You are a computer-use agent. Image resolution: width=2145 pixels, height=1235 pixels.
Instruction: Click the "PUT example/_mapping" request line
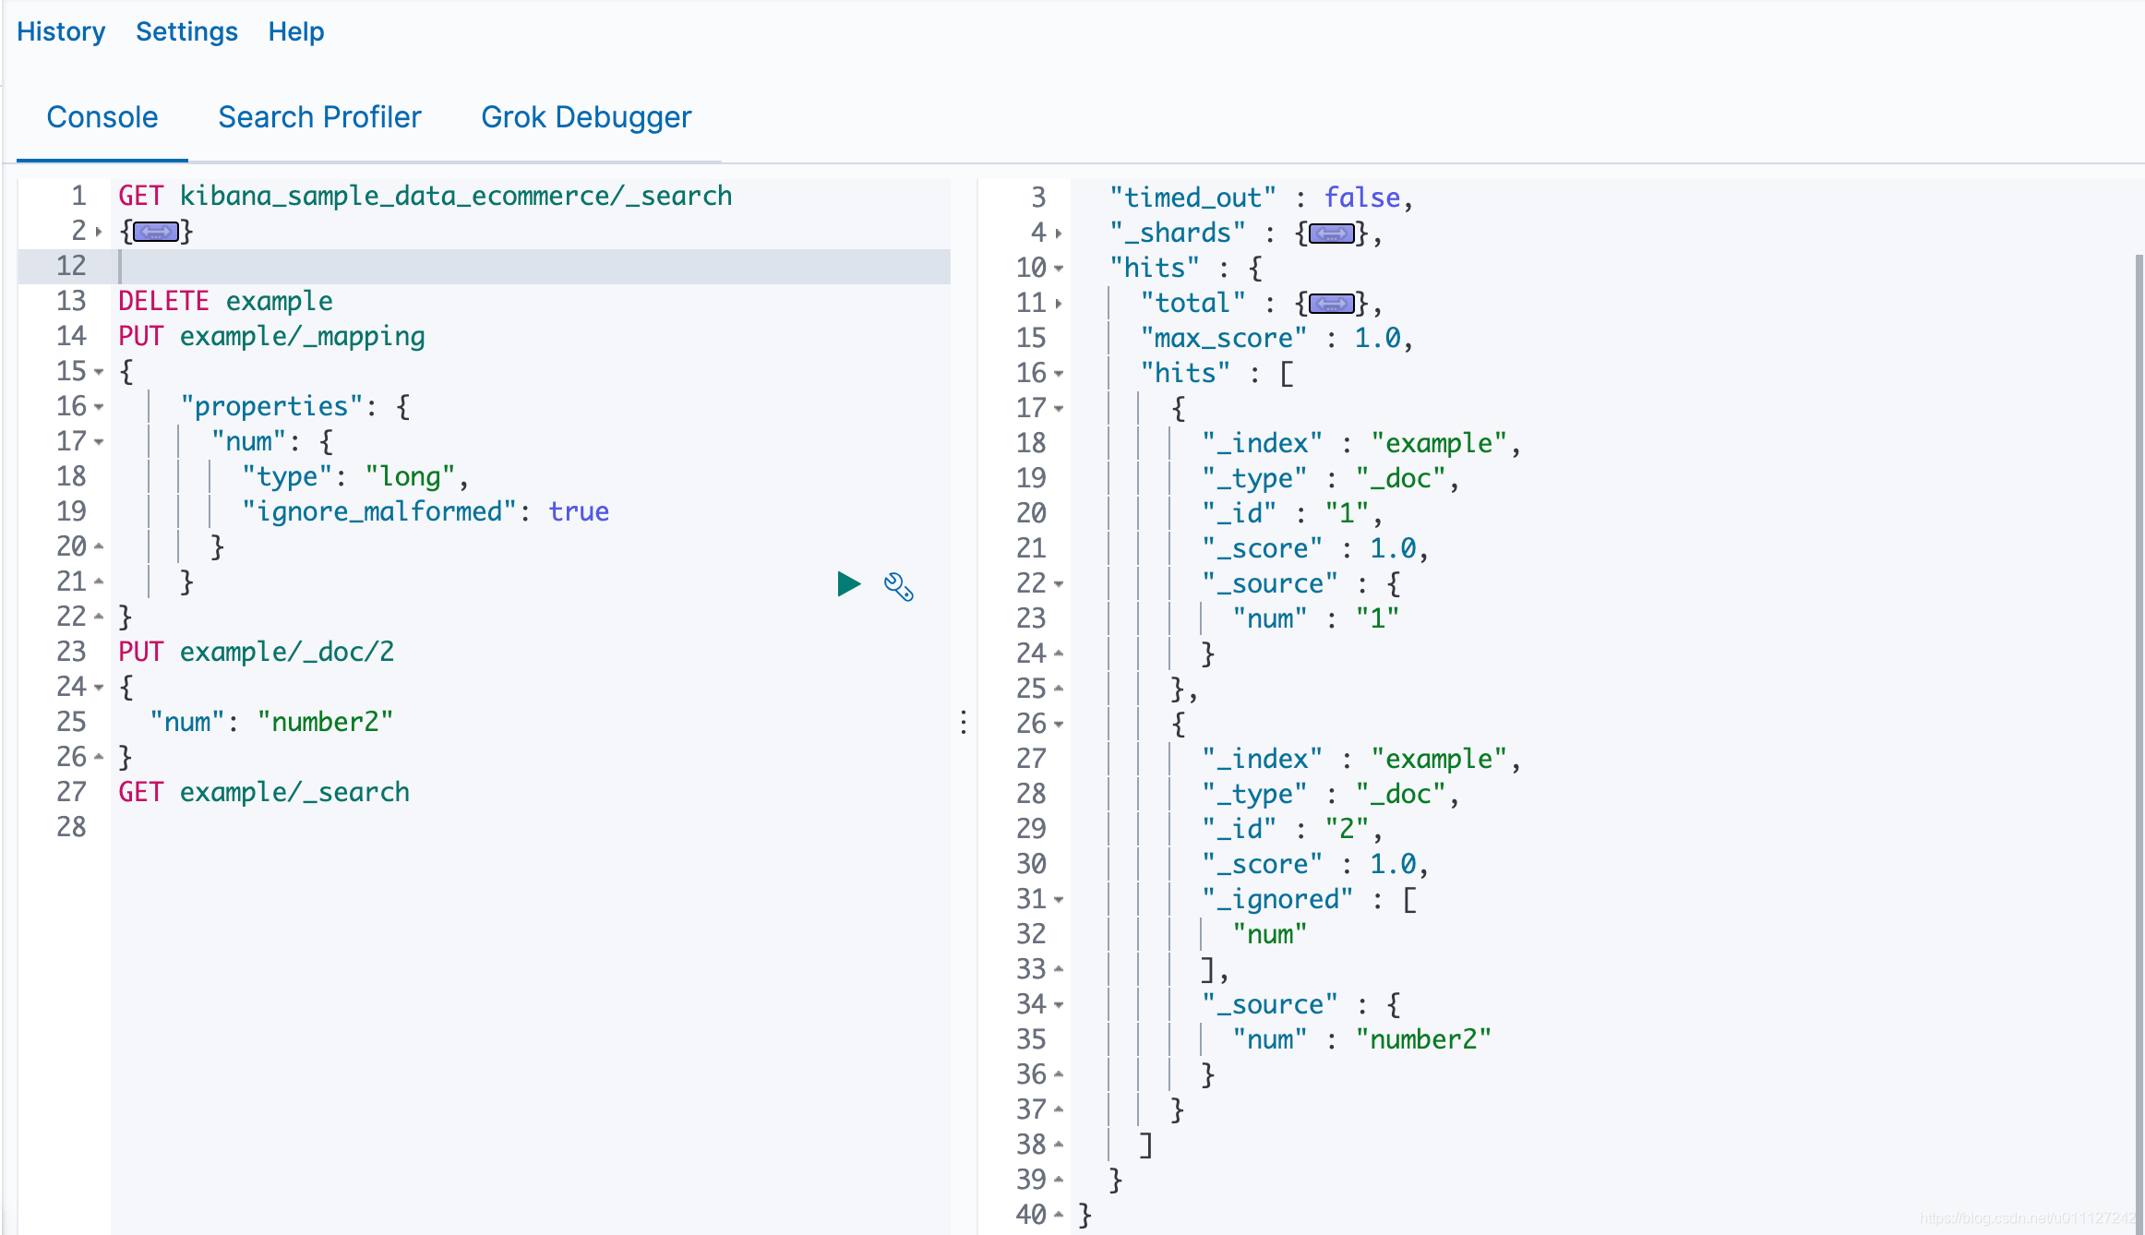[271, 337]
